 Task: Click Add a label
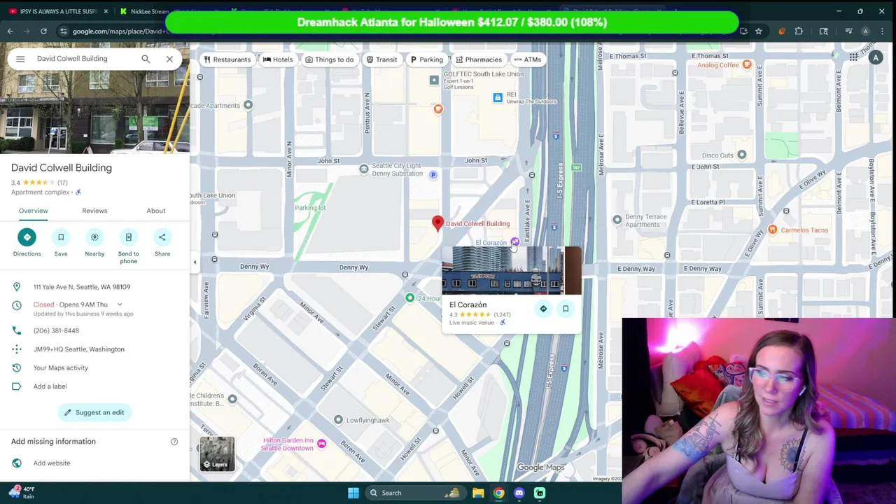(x=50, y=386)
